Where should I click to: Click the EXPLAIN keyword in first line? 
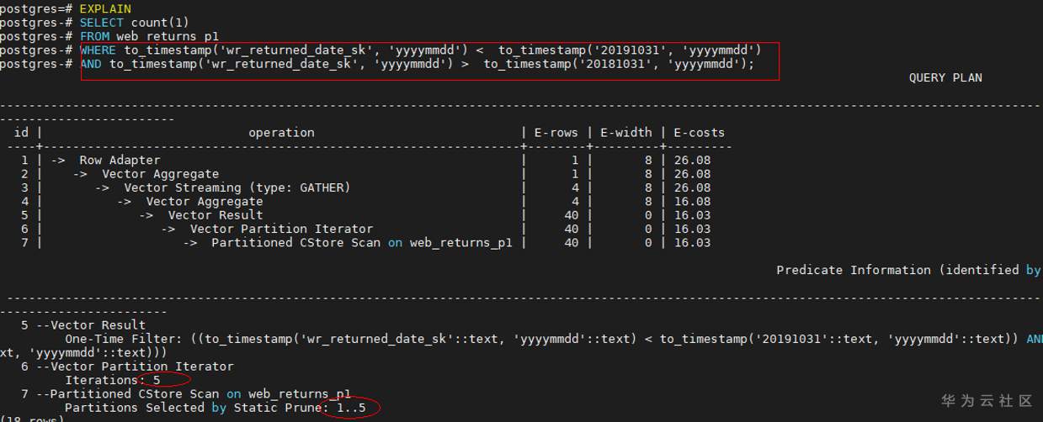(105, 8)
